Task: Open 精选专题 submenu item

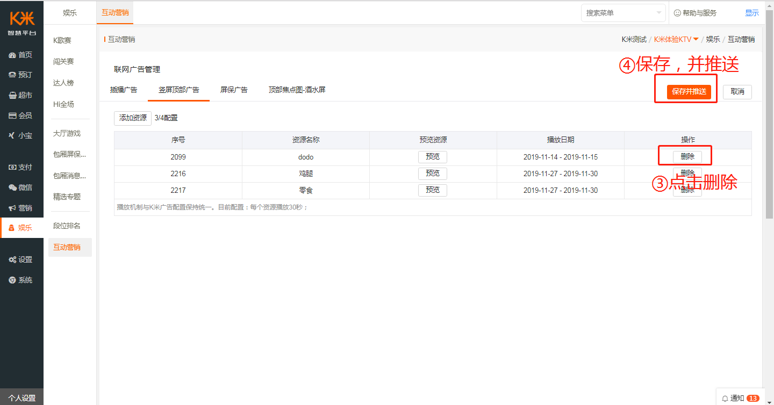Action: coord(67,197)
